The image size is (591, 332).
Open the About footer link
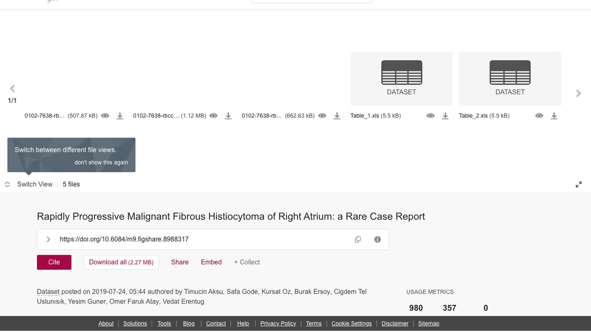[x=106, y=324]
